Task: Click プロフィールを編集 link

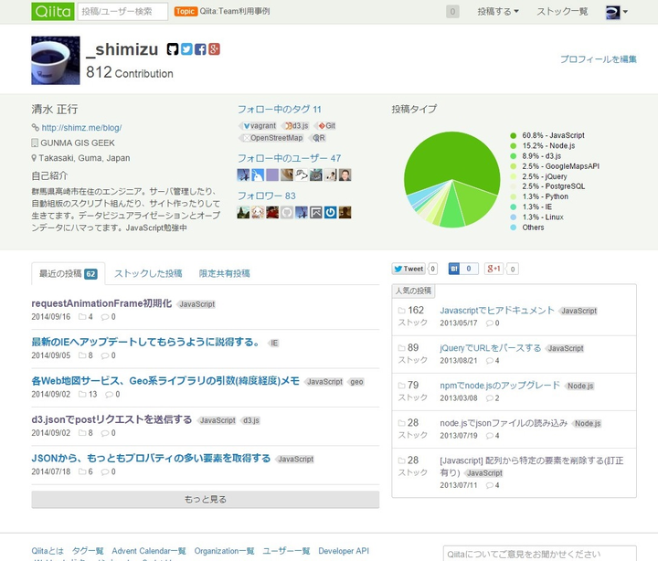Action: 599,59
